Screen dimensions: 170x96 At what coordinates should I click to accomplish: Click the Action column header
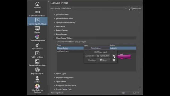[123, 45]
